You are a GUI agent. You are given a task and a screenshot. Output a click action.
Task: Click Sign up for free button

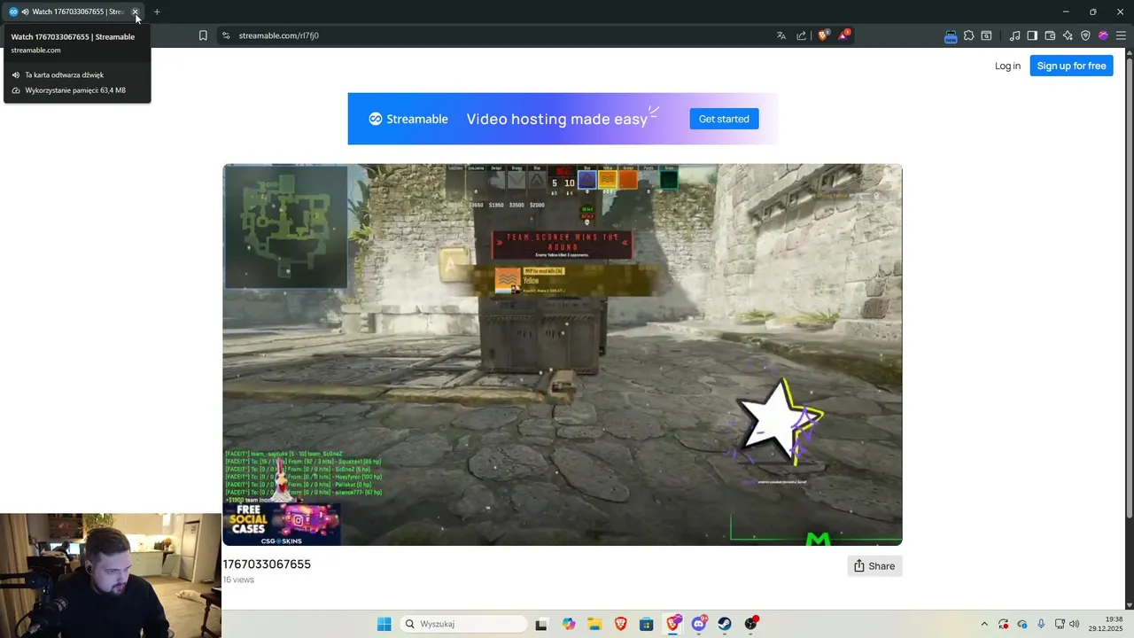coord(1071,66)
